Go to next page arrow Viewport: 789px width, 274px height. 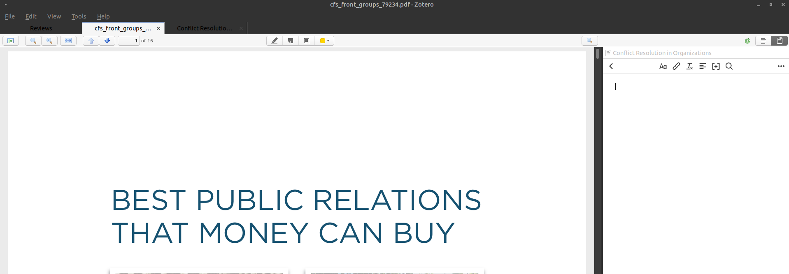point(107,41)
